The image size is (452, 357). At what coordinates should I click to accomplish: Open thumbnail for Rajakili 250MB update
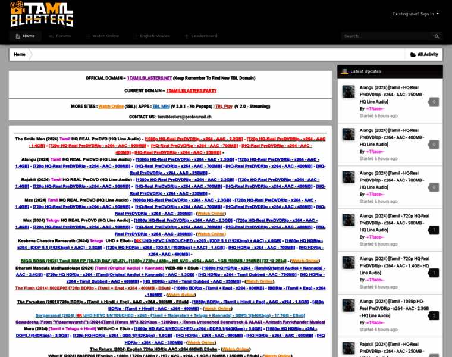click(349, 347)
